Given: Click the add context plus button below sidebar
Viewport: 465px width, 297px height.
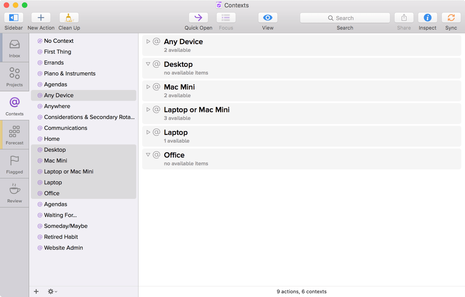Looking at the screenshot, I should click(36, 292).
